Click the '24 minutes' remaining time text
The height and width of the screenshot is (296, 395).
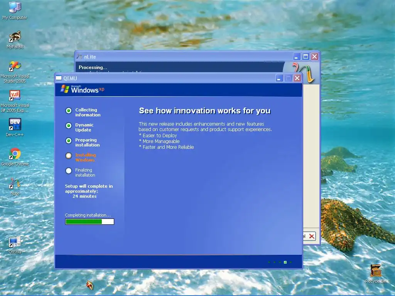coord(84,196)
